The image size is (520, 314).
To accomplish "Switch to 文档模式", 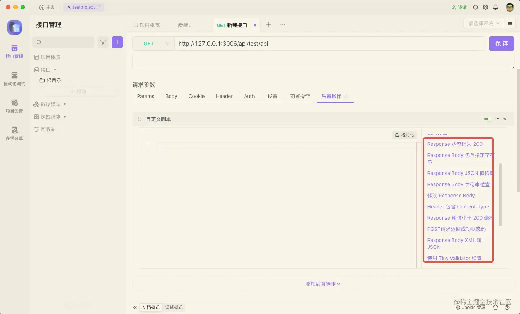I will point(151,308).
